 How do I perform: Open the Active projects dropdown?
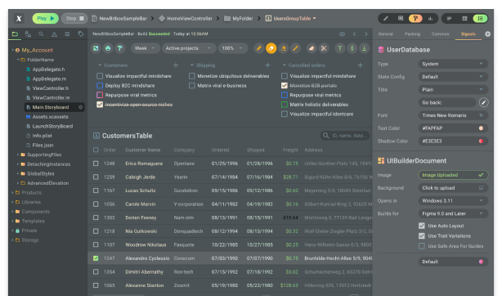tap(189, 48)
